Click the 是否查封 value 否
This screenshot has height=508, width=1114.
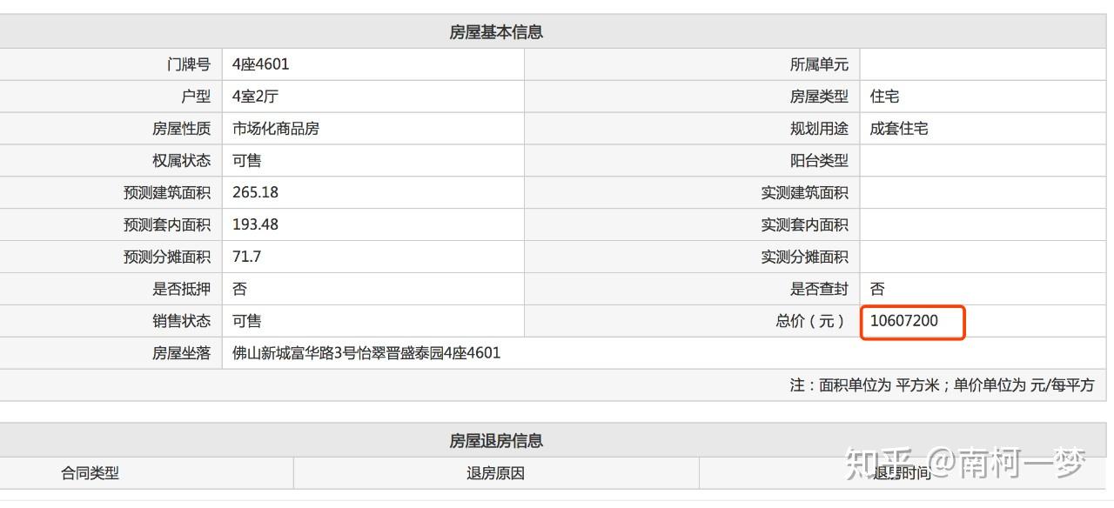click(877, 289)
